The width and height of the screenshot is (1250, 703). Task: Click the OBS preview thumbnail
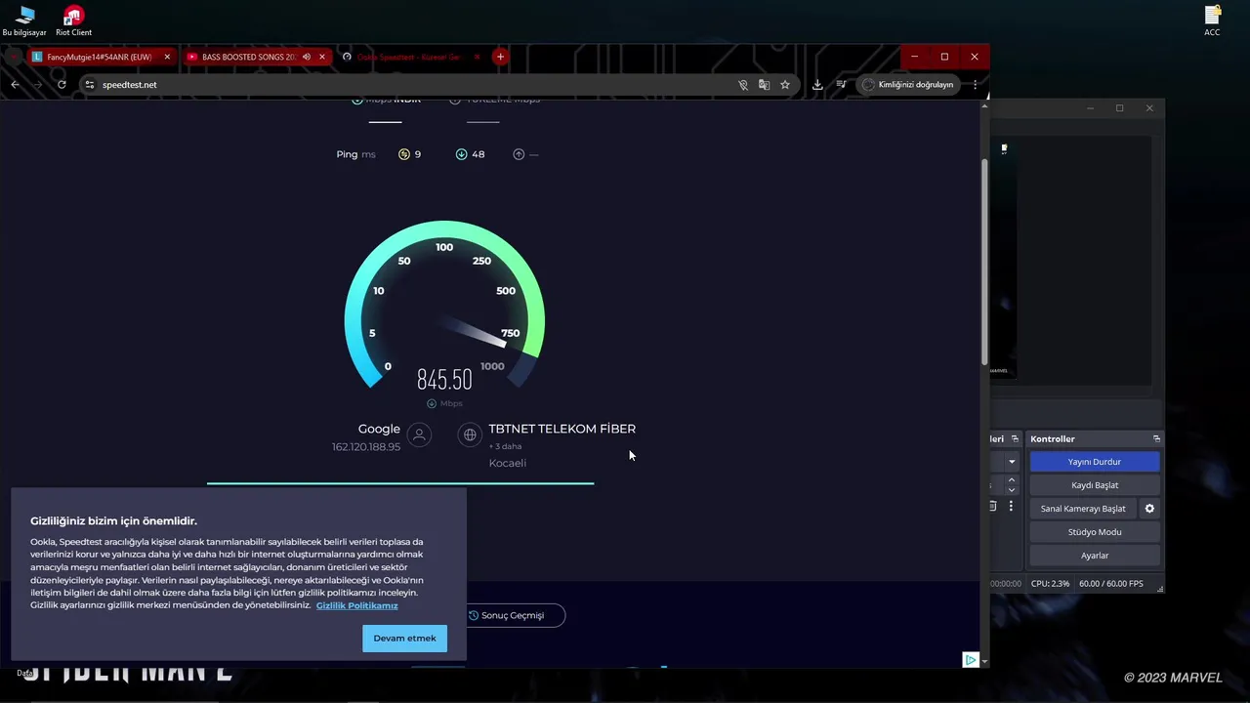coord(1004,259)
